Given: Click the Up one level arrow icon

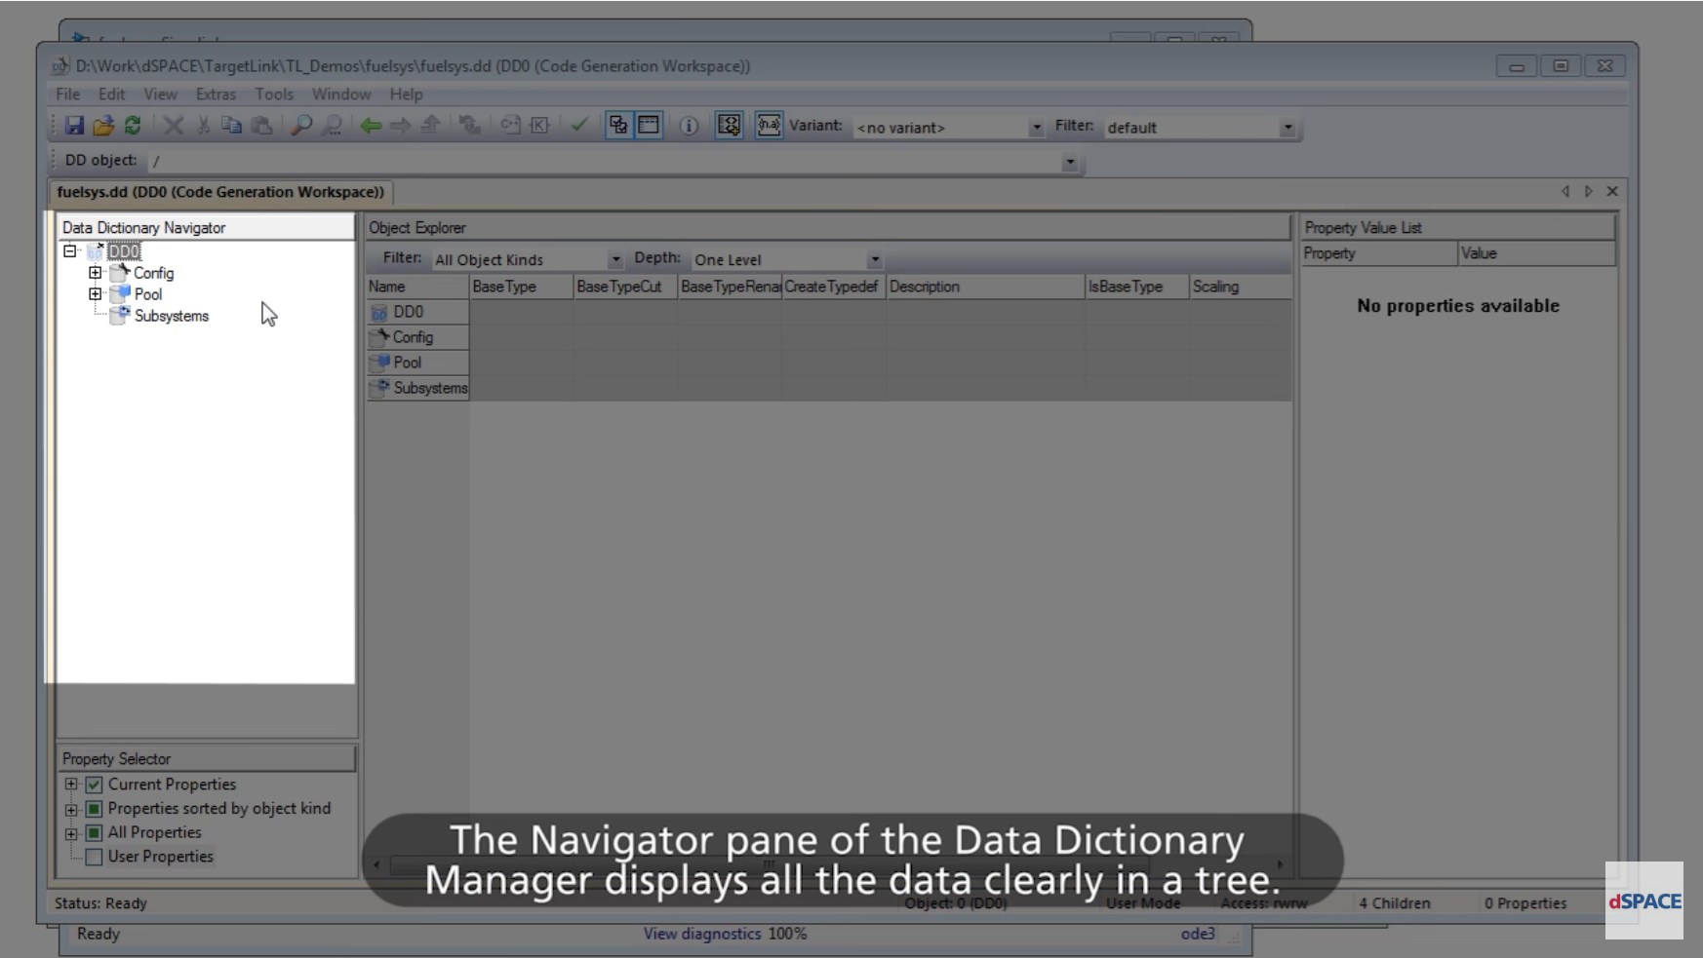Looking at the screenshot, I should click(x=430, y=126).
